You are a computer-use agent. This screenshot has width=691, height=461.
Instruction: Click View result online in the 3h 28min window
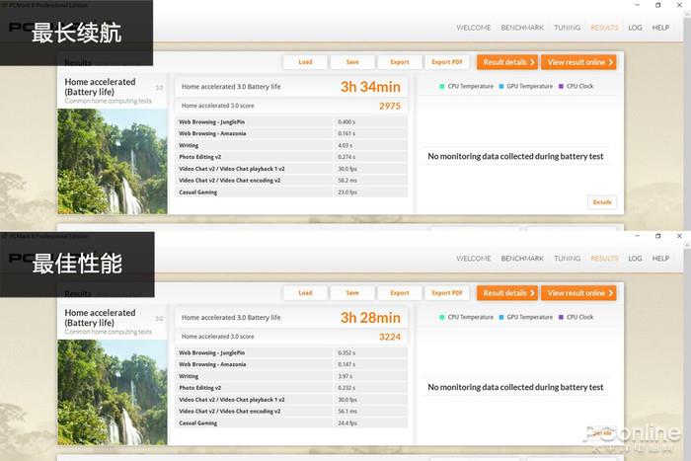(x=579, y=293)
